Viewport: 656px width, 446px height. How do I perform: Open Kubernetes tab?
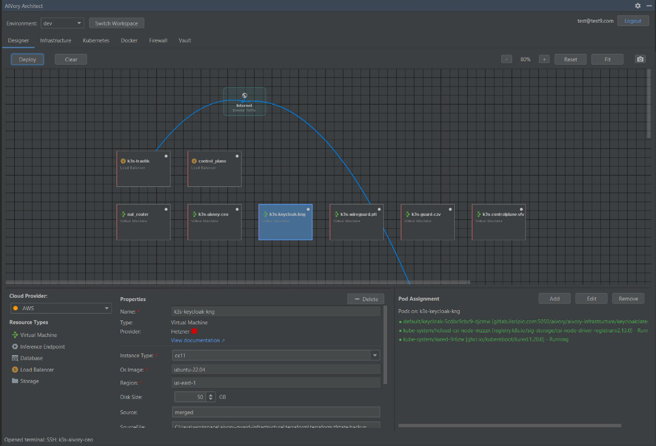96,40
